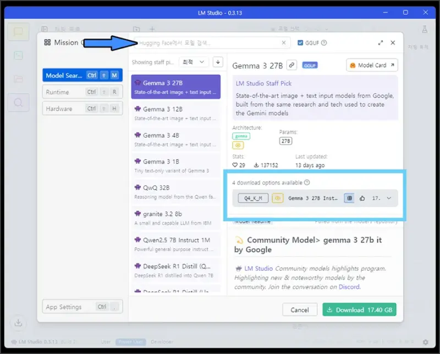Click the Model Card button
Image resolution: width=440 pixels, height=354 pixels.
coord(372,65)
